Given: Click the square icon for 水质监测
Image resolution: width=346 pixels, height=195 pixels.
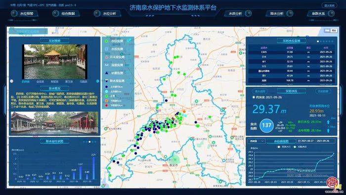Looking at the screenshot, I should point(107,49).
